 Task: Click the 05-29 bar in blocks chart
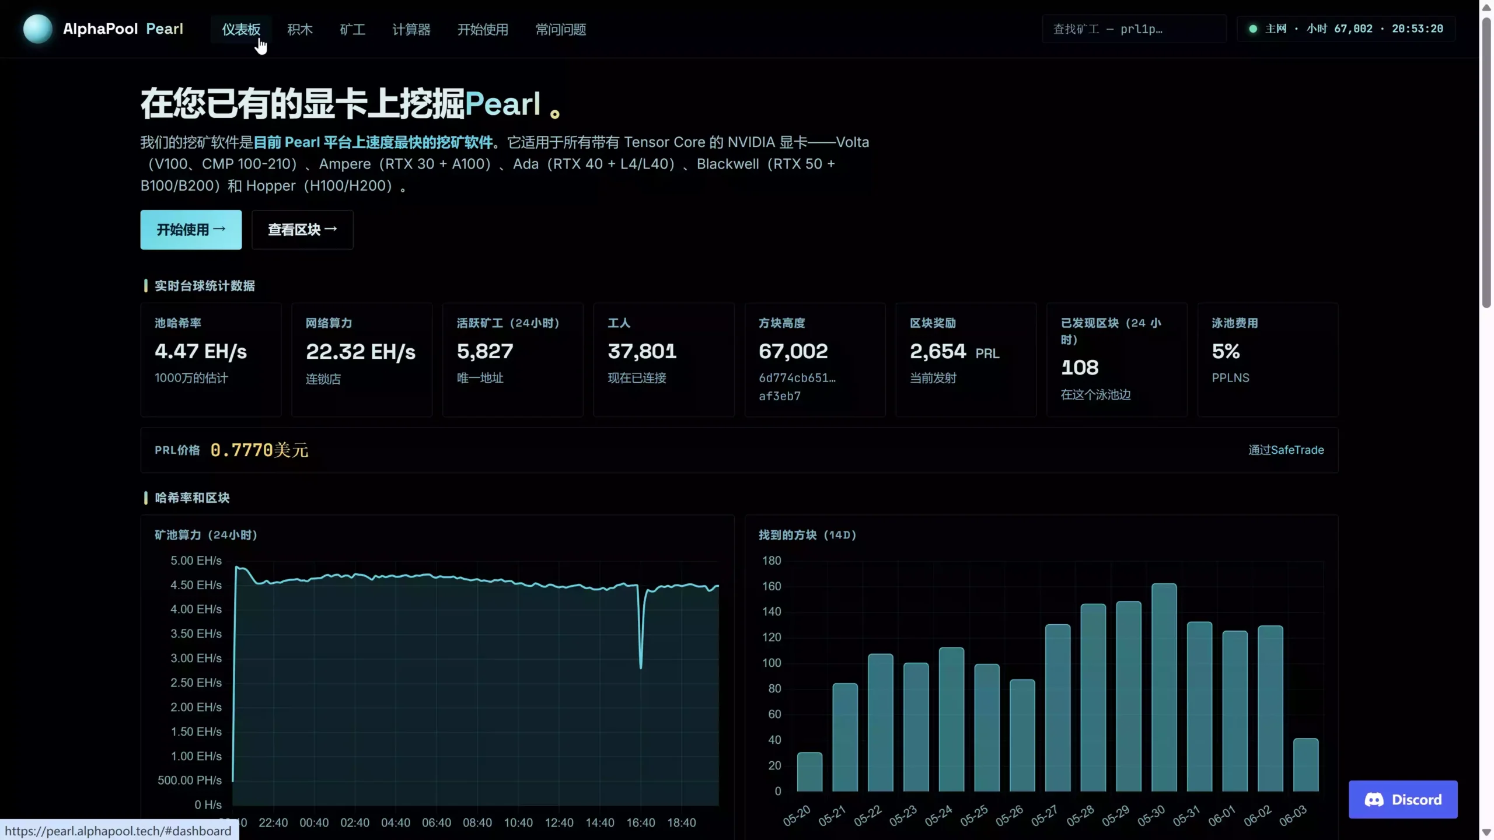coord(1129,696)
